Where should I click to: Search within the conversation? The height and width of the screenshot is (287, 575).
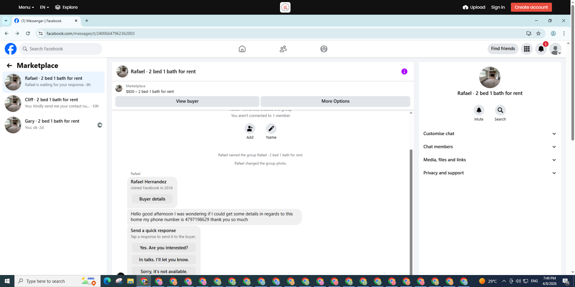pos(500,110)
